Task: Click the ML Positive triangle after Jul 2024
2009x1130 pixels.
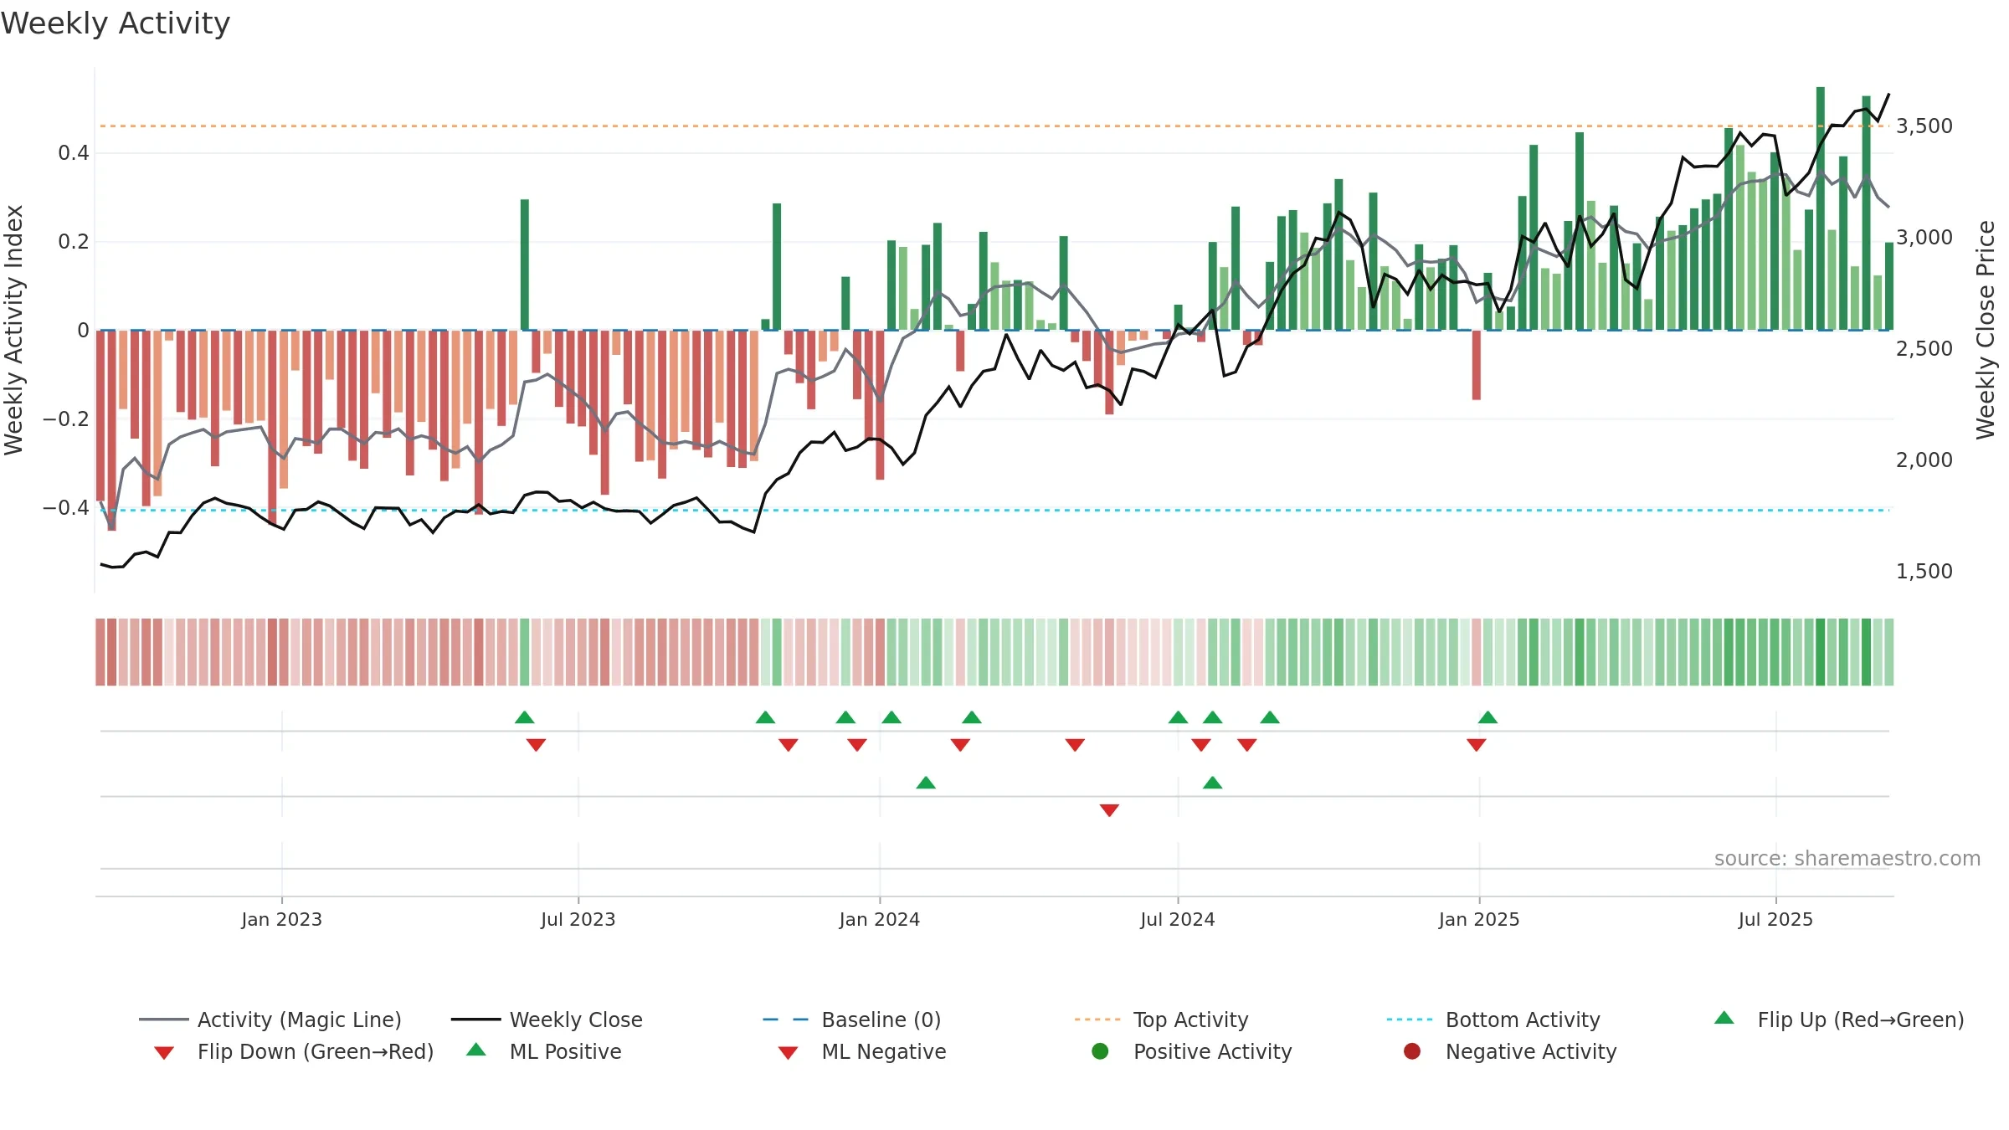Action: point(1213,783)
